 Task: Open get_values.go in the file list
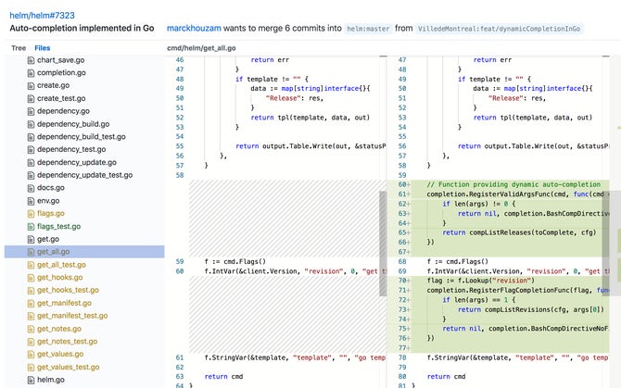tap(60, 355)
